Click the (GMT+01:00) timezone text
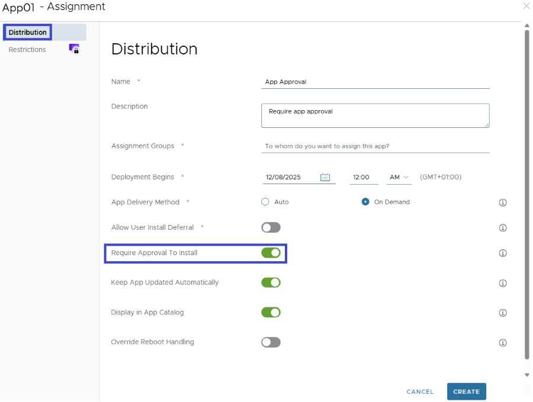The width and height of the screenshot is (533, 402). click(441, 177)
